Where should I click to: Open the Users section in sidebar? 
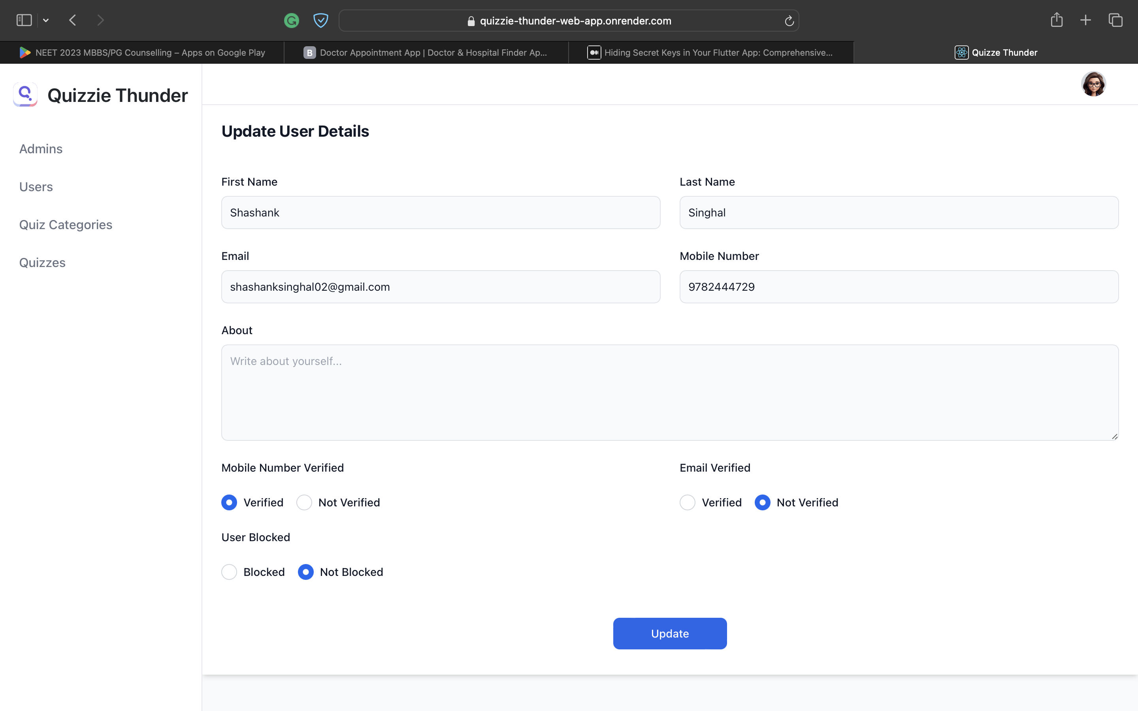pos(36,187)
